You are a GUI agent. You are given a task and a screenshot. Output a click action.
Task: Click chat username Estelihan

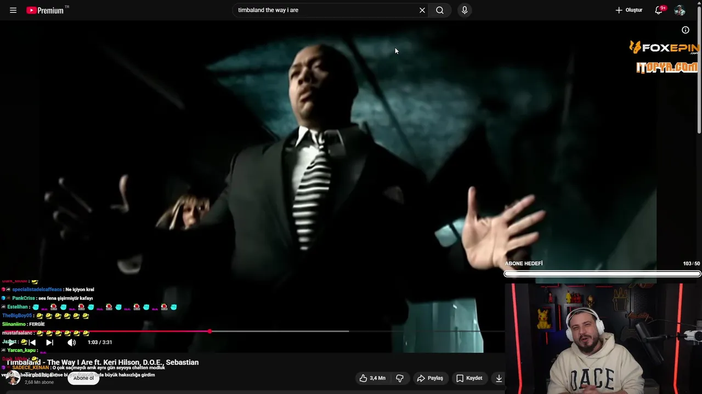pos(18,307)
